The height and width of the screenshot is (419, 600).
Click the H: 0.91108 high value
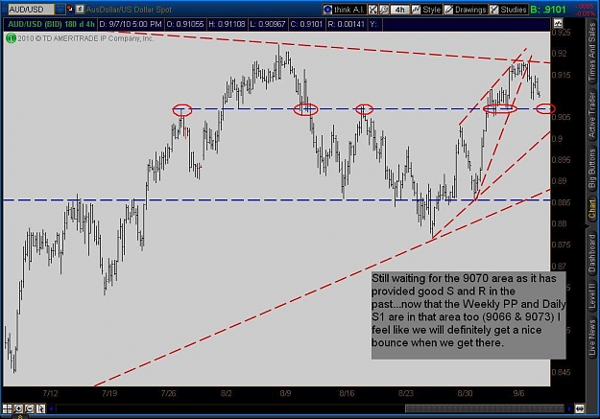pyautogui.click(x=227, y=24)
